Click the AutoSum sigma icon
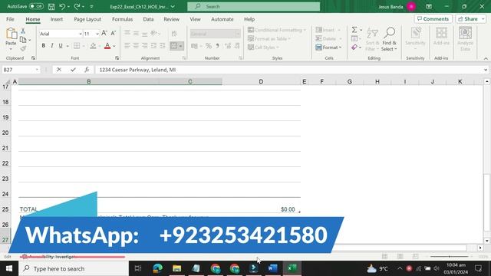Viewport: 491px width, 276px height. 354,30
